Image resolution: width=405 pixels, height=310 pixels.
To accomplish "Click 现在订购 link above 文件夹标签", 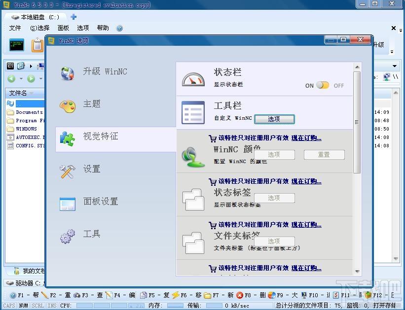I will 306,225.
